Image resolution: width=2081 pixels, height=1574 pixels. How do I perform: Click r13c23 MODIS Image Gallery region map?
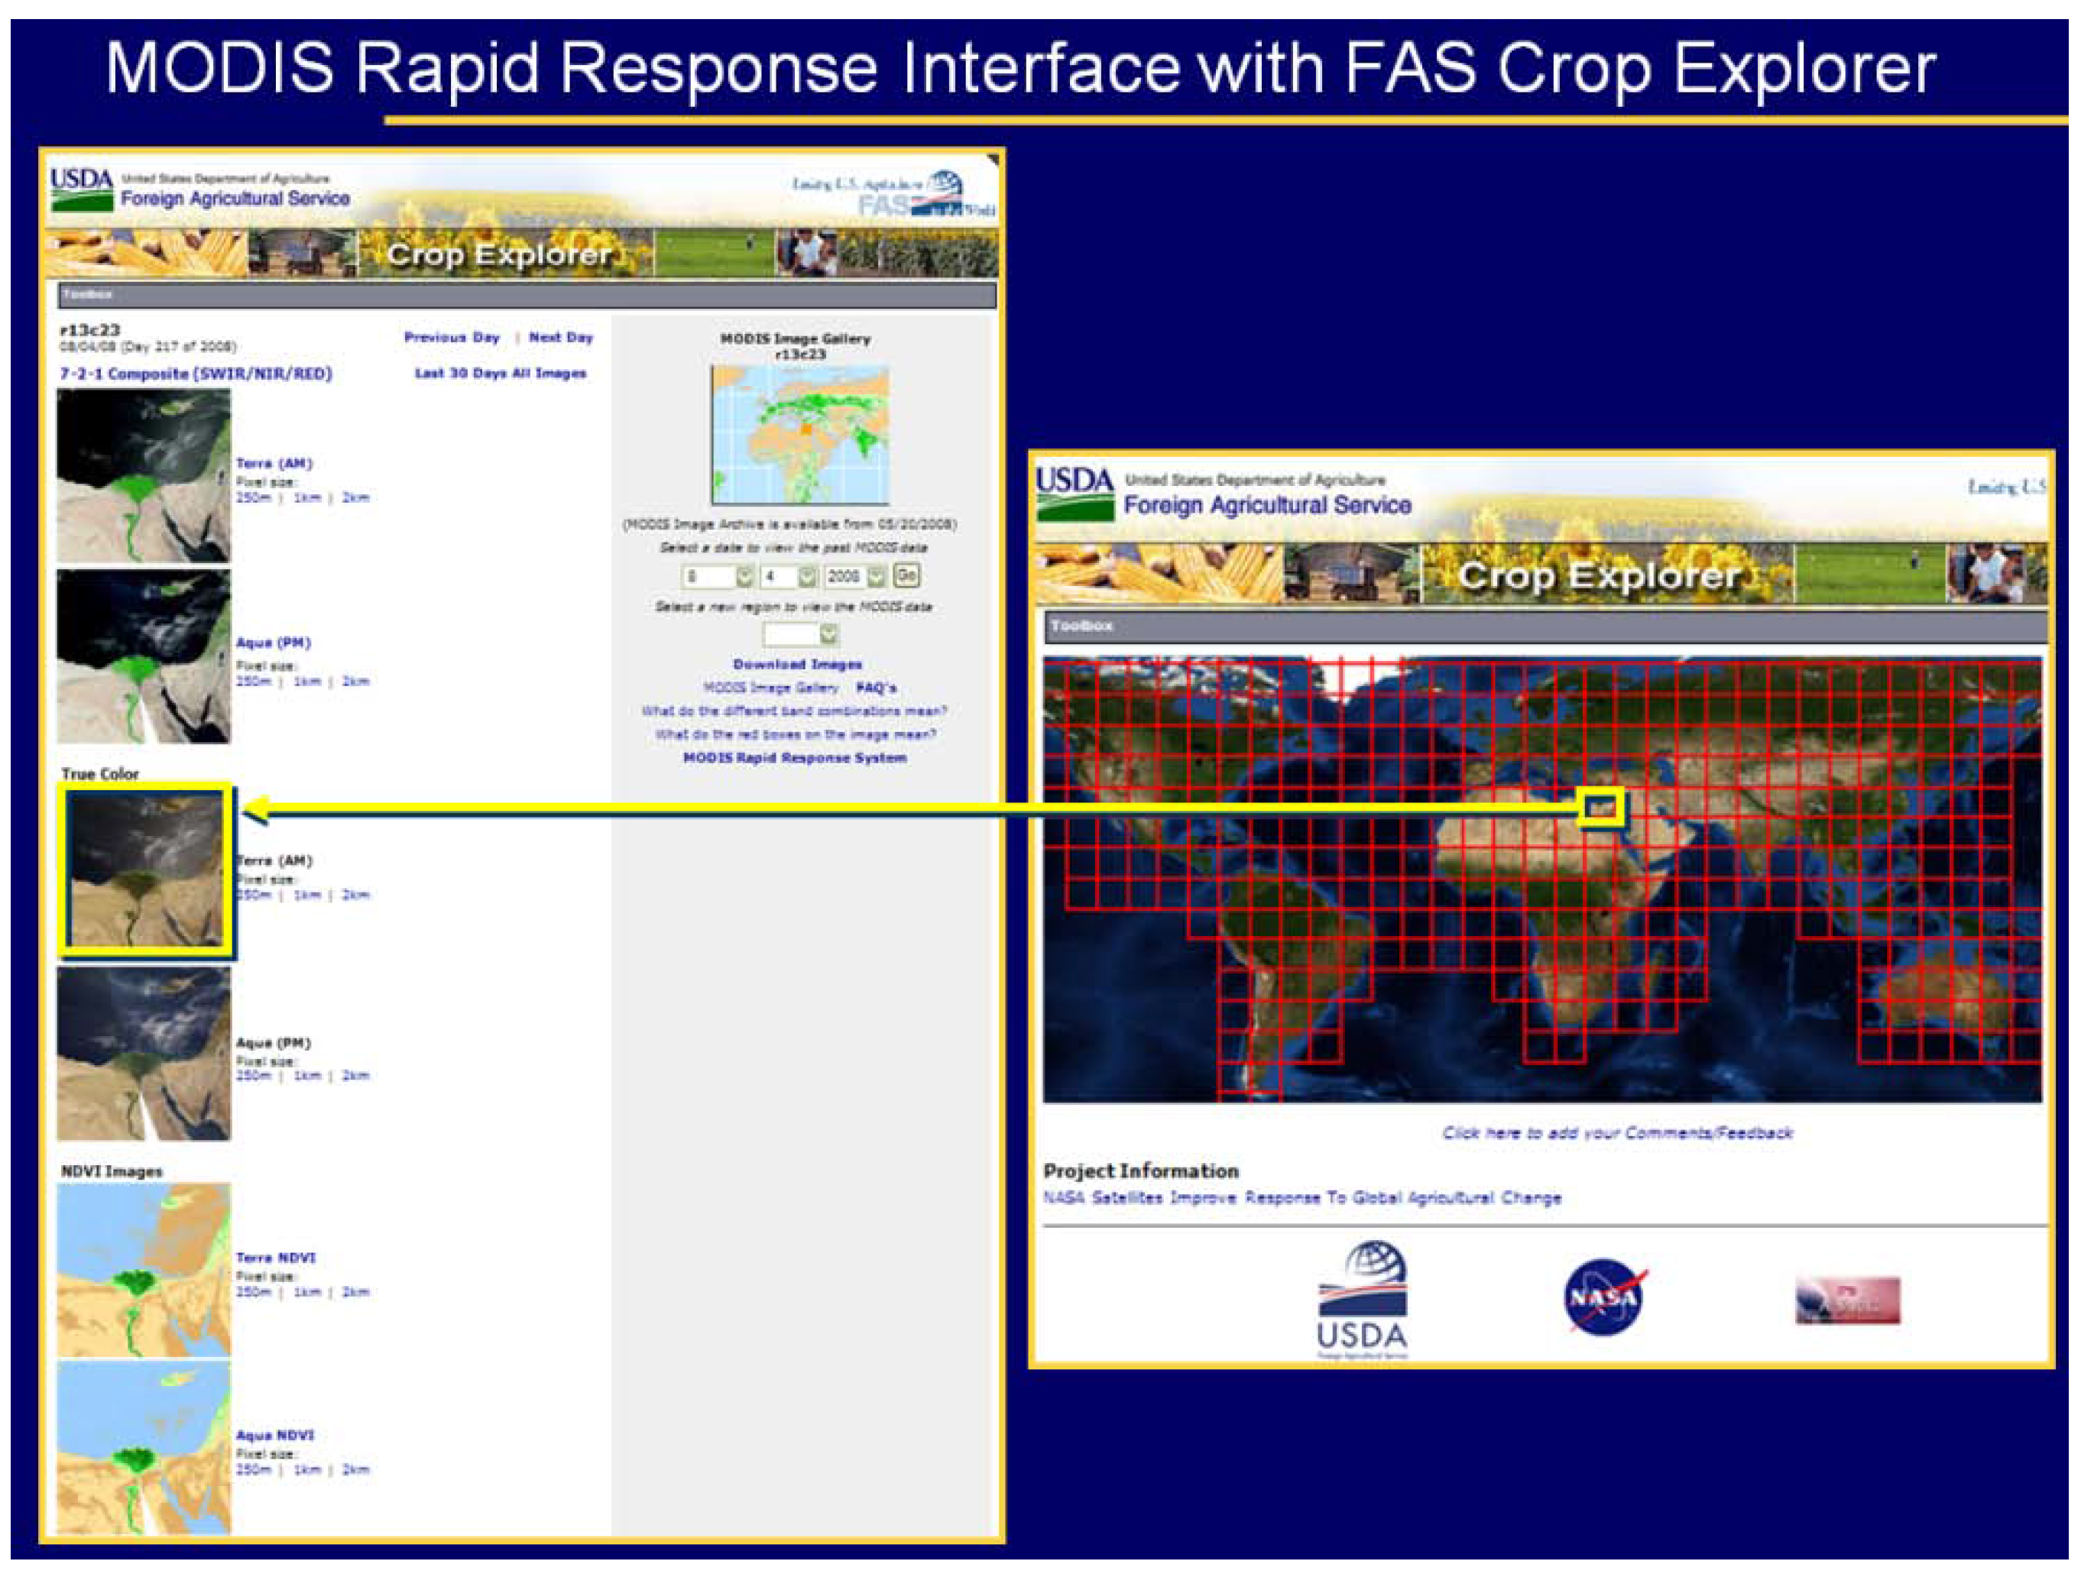pos(799,435)
